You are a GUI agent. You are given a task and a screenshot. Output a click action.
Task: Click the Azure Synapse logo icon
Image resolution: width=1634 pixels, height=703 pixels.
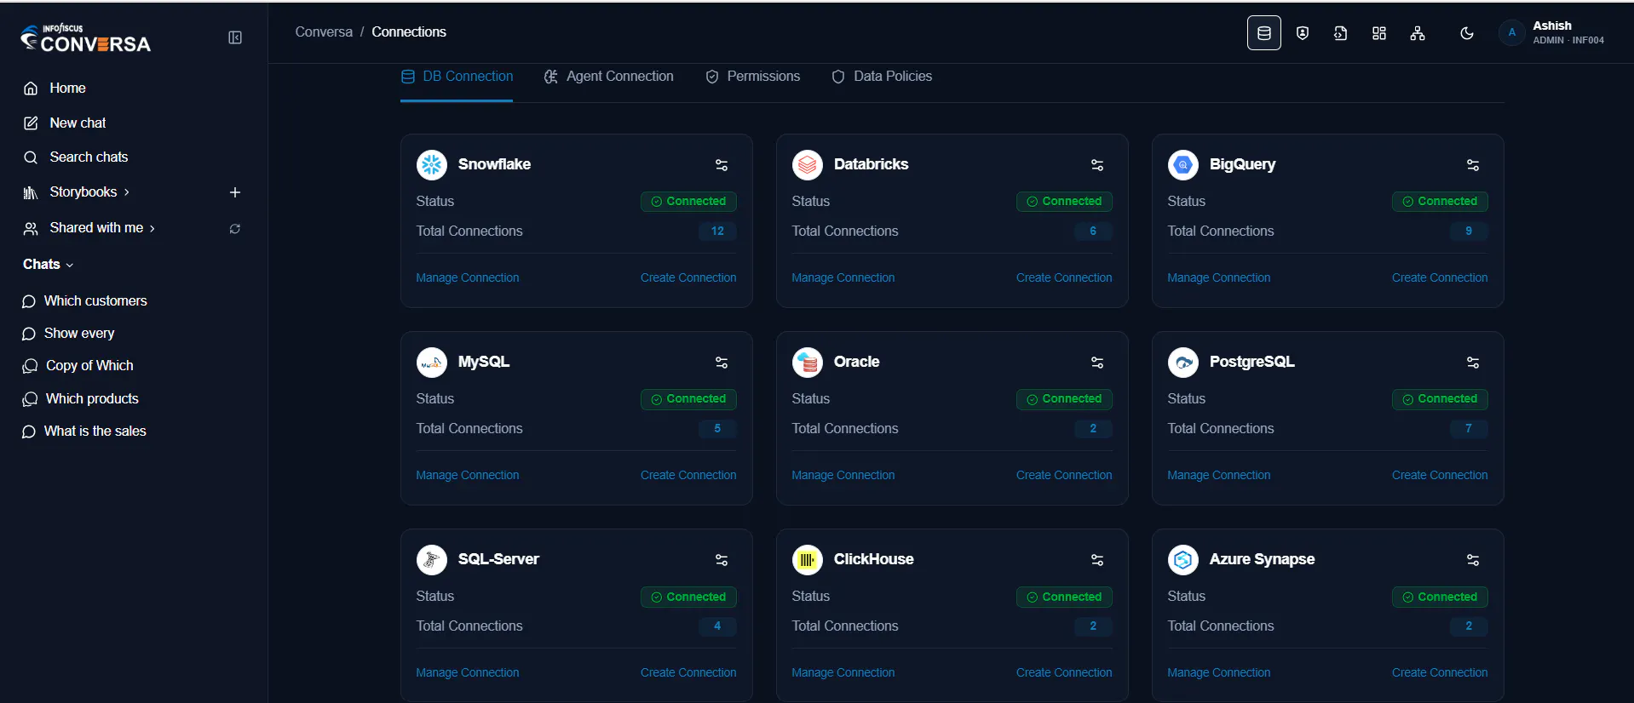click(x=1183, y=559)
